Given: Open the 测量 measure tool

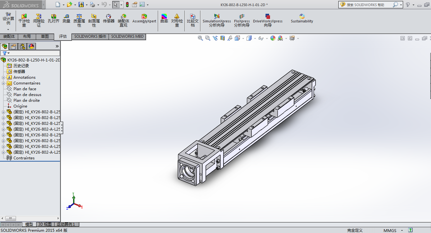Looking at the screenshot, I should (x=66, y=19).
